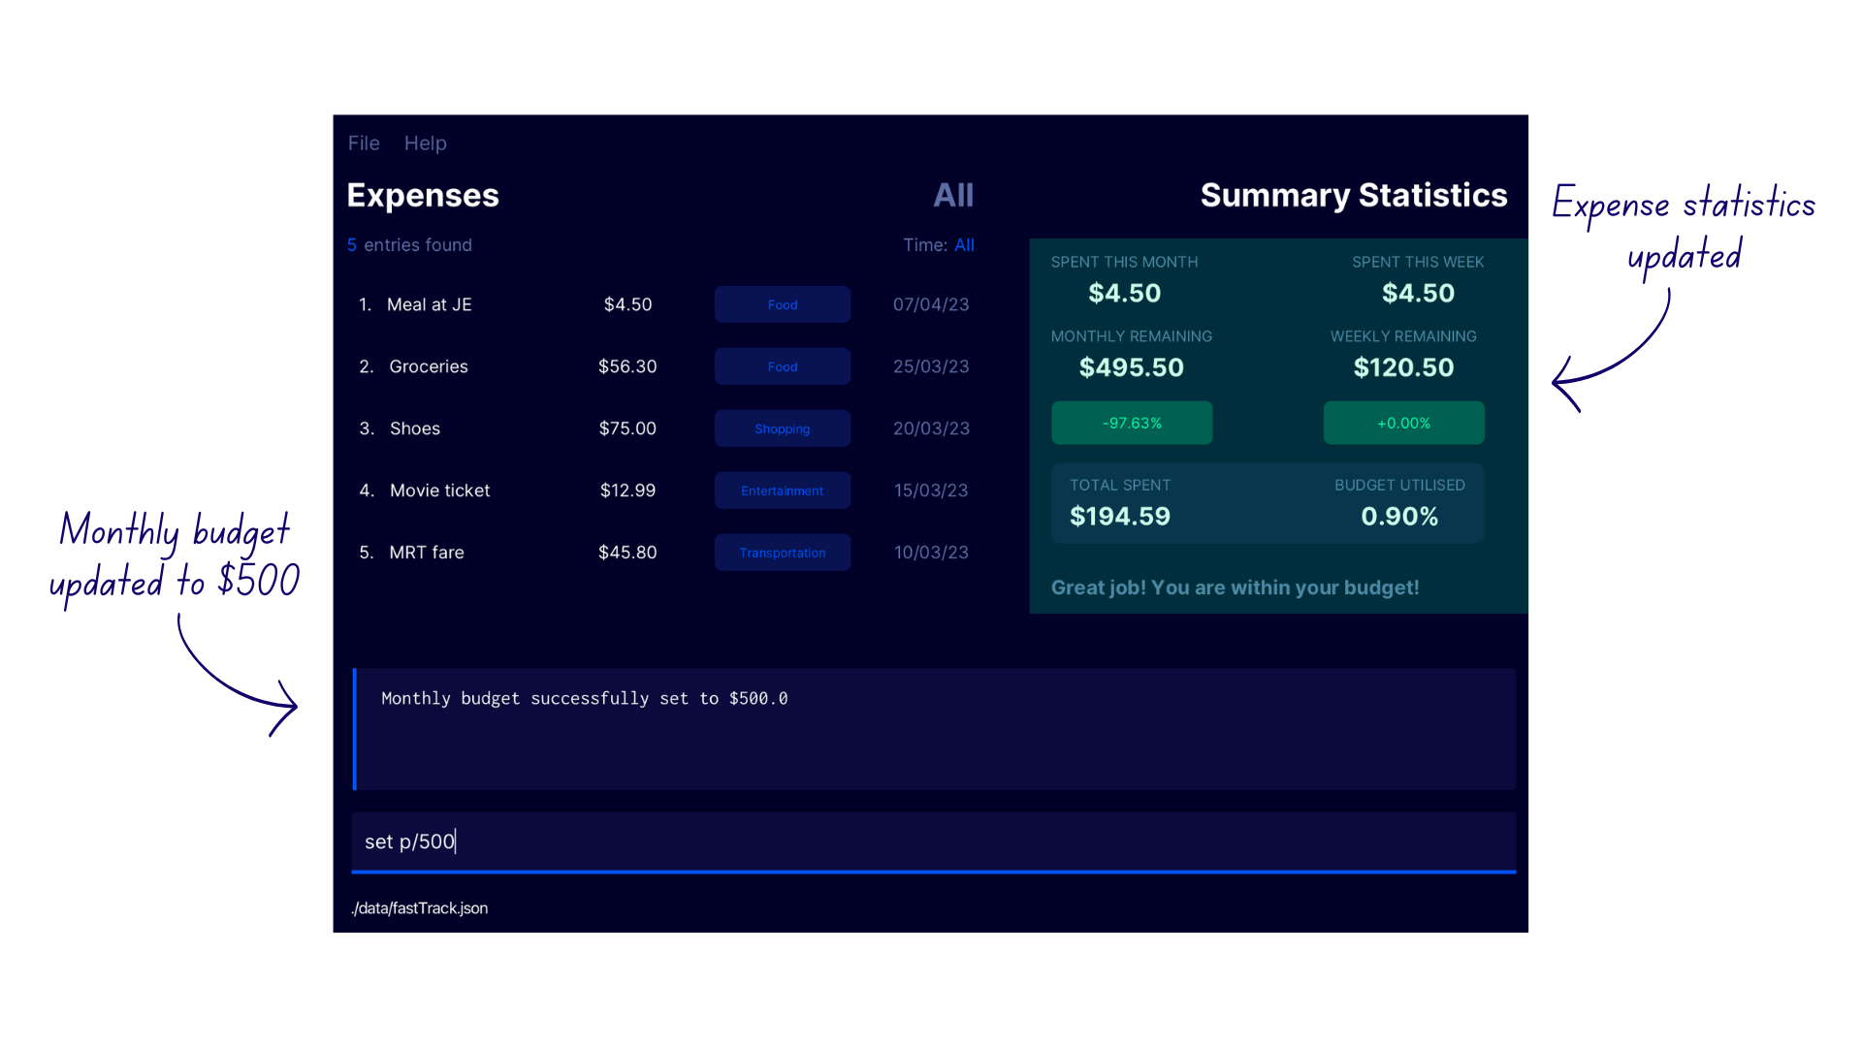Screen dimensions: 1862x1047
Task: Click the within your budget message
Action: tap(1235, 587)
